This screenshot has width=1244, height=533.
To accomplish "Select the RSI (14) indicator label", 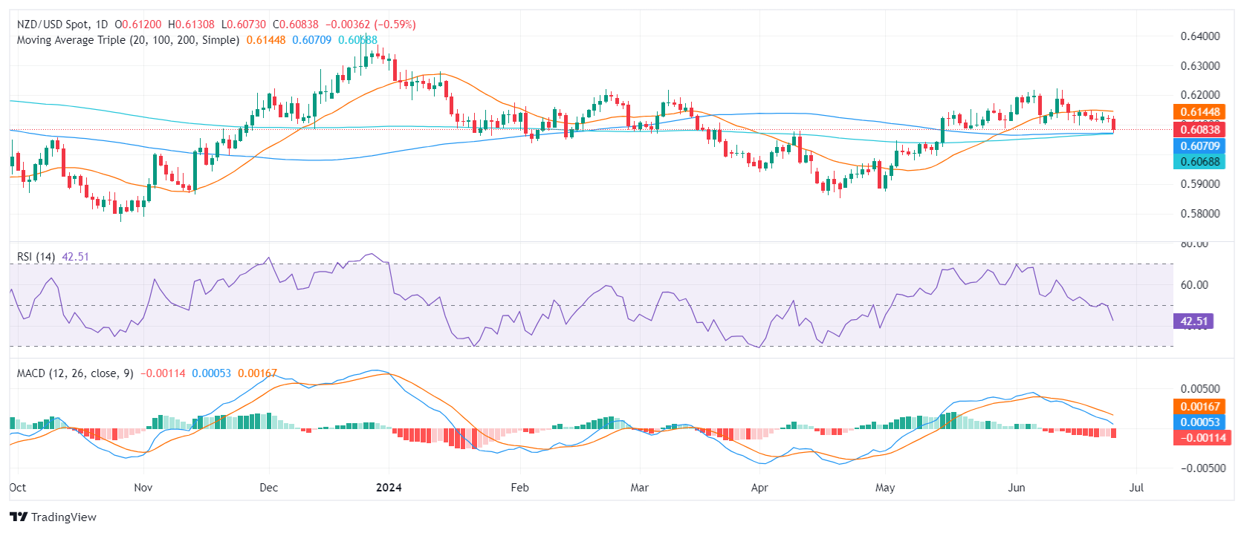I will (x=36, y=257).
